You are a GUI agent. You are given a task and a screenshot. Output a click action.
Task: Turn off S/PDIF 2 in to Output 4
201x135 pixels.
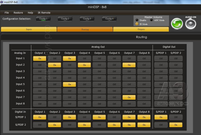click(84, 125)
